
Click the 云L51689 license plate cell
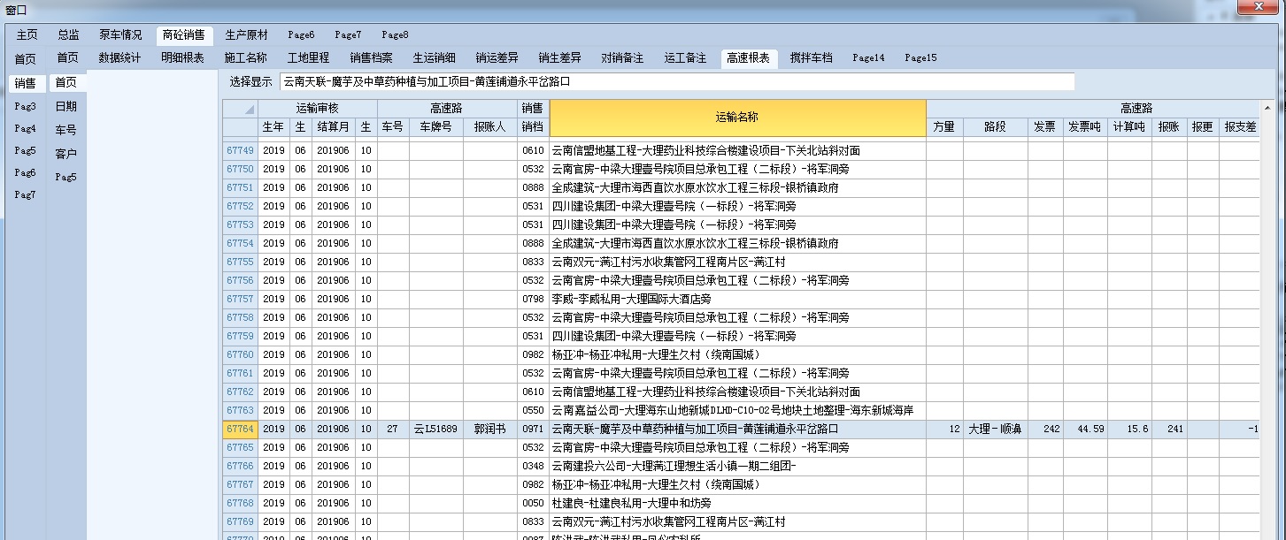coord(435,429)
